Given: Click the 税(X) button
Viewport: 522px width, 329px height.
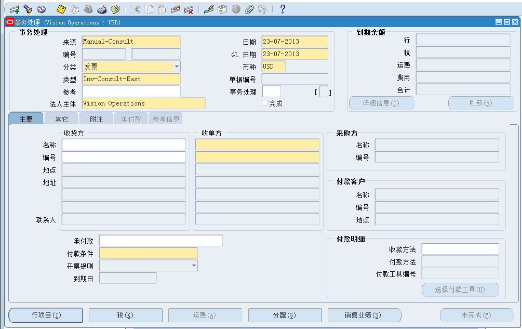Looking at the screenshot, I should point(126,315).
